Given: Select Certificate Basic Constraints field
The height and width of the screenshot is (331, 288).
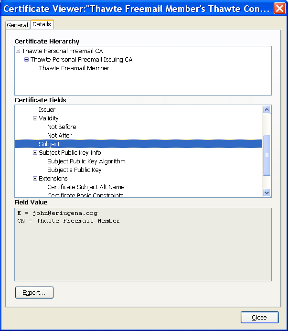Looking at the screenshot, I should click(x=85, y=195).
